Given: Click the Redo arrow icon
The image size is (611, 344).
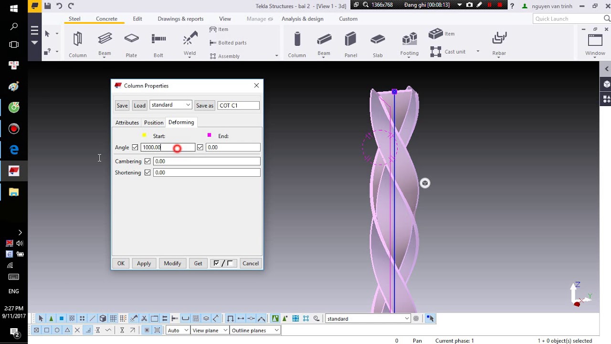Looking at the screenshot, I should click(71, 6).
